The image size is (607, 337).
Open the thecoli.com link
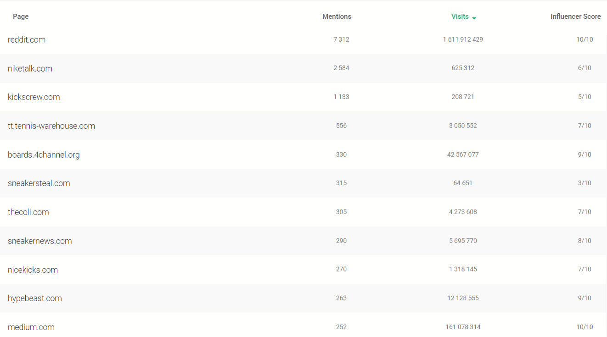(x=28, y=212)
